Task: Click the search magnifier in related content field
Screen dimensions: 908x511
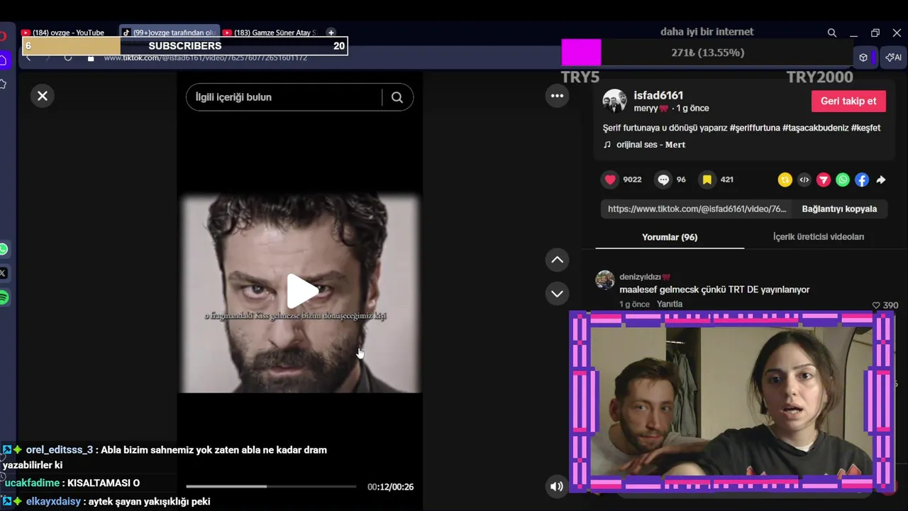Action: [x=397, y=97]
